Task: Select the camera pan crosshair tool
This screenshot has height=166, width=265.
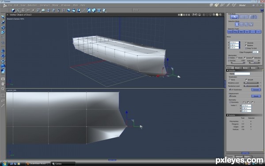Action: click(3, 56)
